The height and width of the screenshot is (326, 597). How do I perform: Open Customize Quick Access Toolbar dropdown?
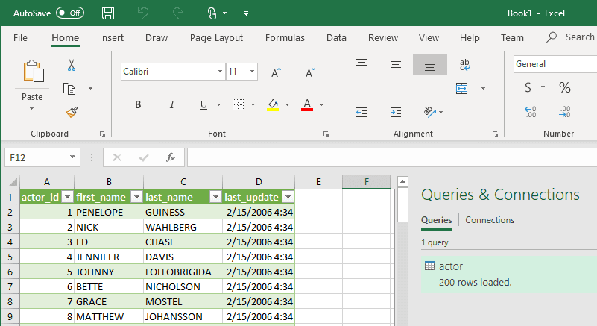tap(247, 13)
